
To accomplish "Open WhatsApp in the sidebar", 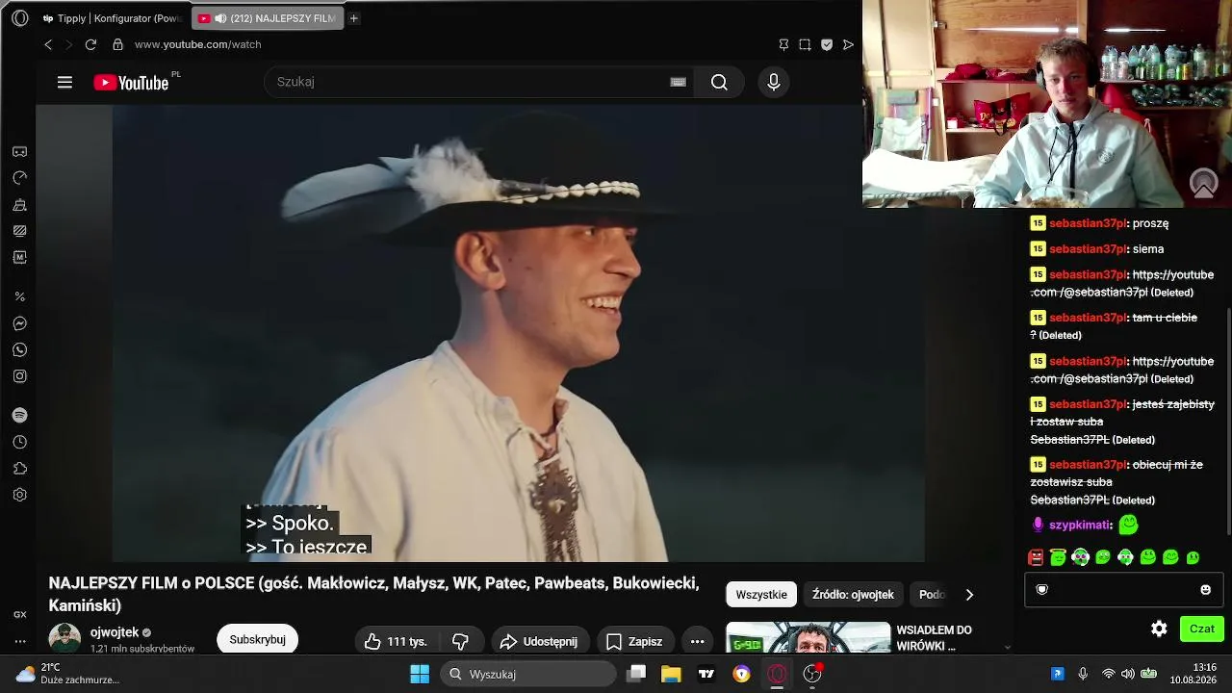I will (x=19, y=349).
